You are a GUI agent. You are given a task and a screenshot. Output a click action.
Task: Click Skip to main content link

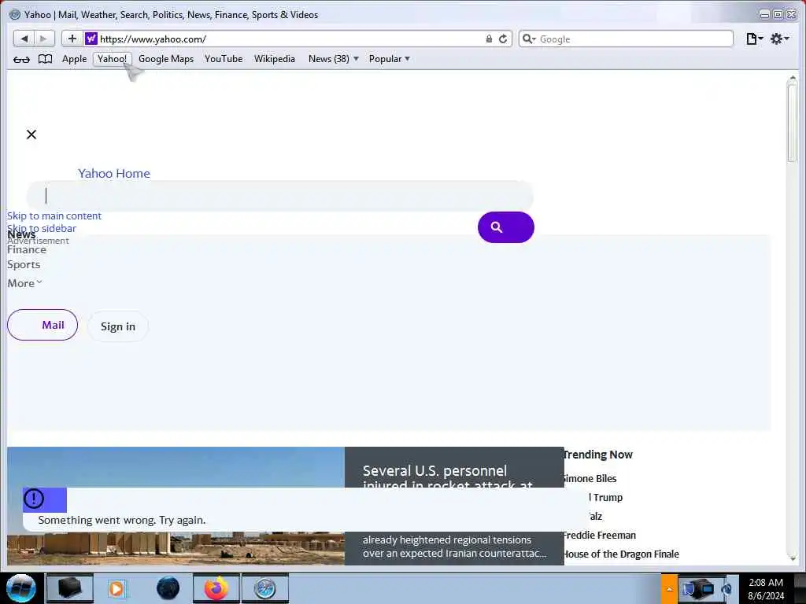click(54, 215)
